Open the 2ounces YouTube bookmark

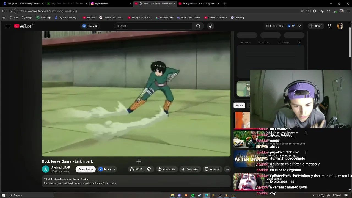coord(215,18)
